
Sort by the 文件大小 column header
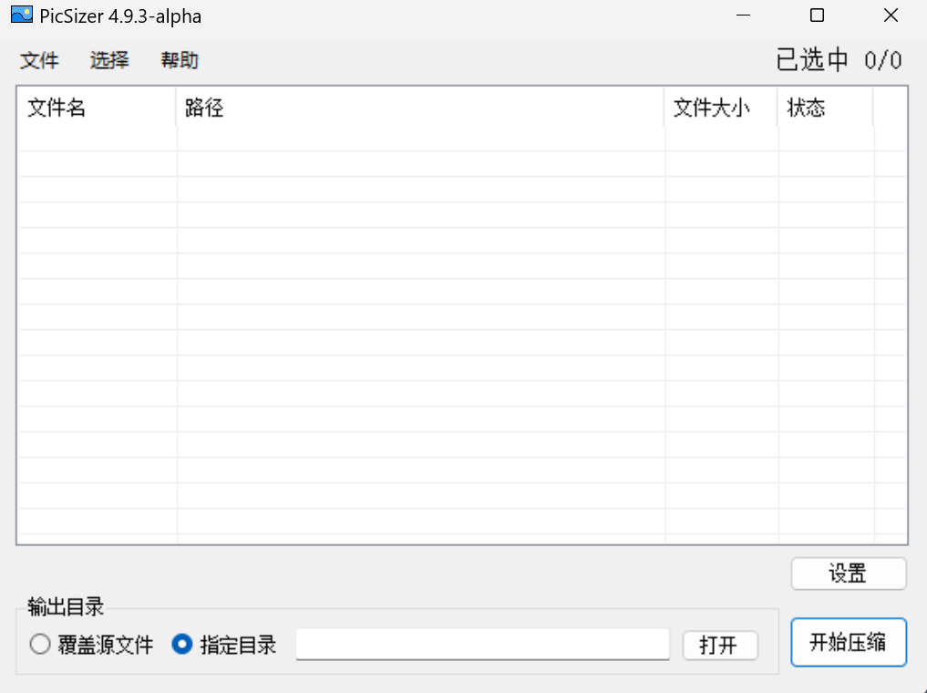[x=721, y=108]
